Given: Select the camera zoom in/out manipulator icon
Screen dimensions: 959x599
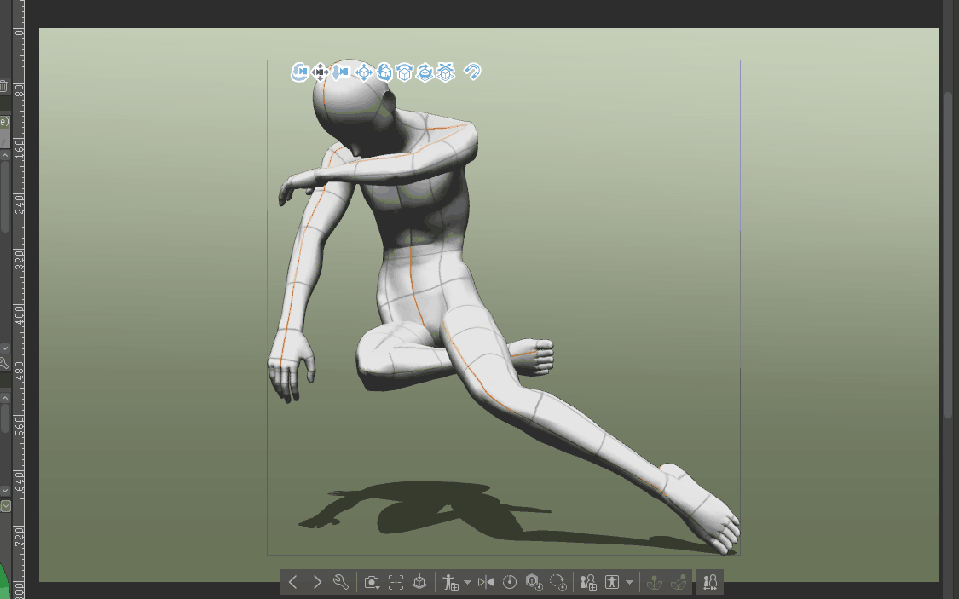Looking at the screenshot, I should click(x=341, y=72).
